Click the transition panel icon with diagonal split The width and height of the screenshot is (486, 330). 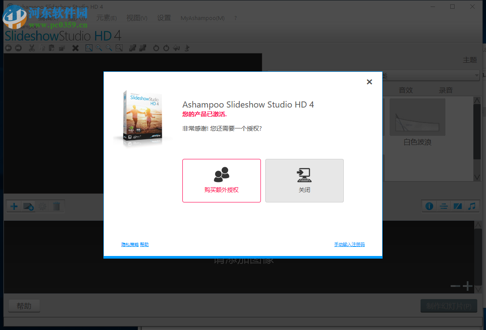(457, 206)
